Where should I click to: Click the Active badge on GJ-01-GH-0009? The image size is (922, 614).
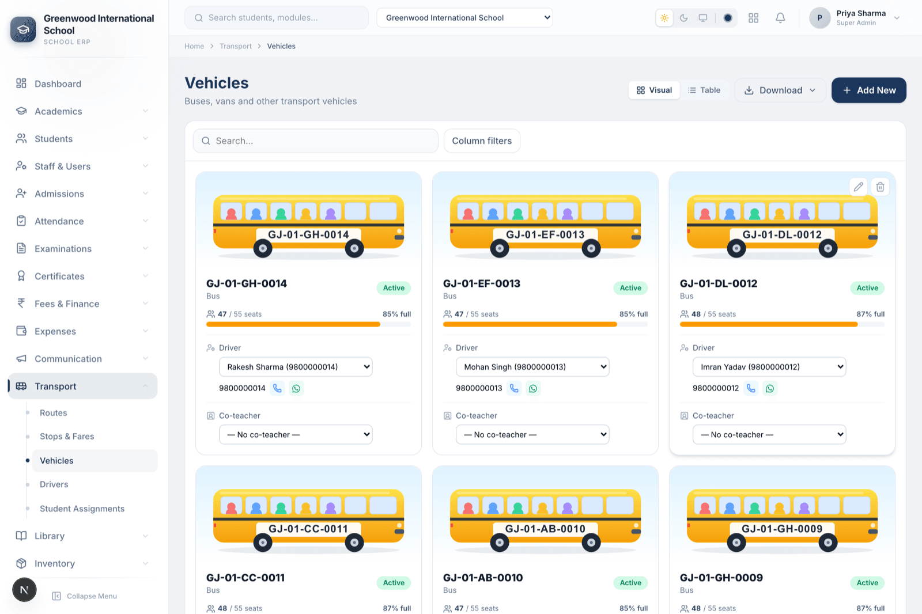[x=867, y=583]
